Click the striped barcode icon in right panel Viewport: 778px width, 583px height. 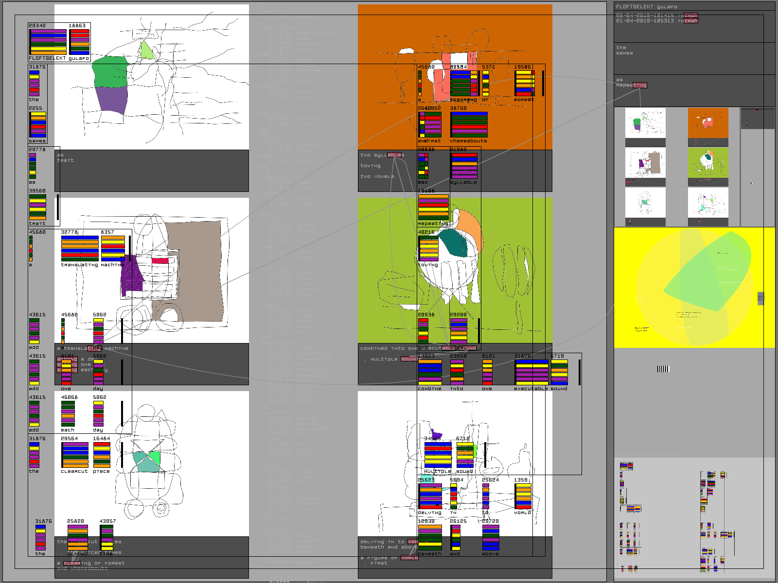coord(663,369)
